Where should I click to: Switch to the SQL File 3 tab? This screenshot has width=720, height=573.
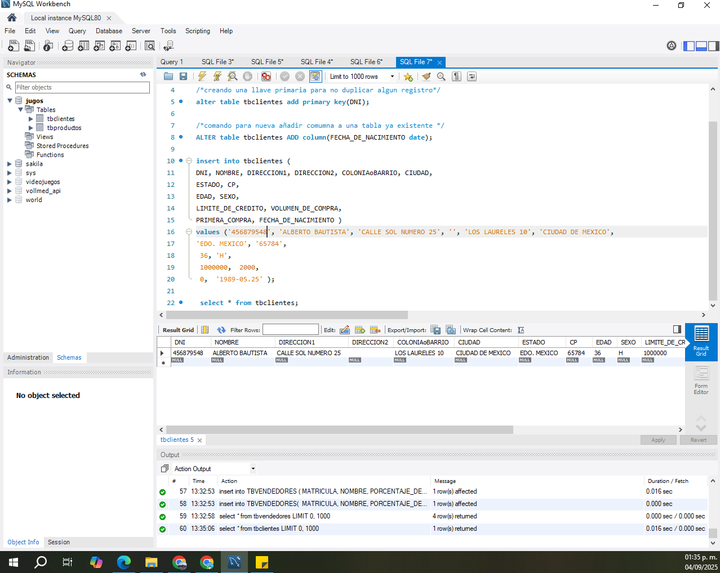click(x=217, y=62)
